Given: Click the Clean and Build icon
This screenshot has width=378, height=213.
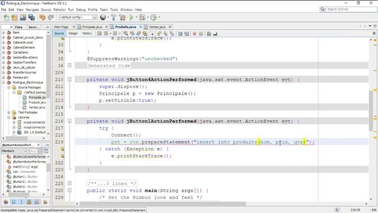Looking at the screenshot, I should 122,17.
